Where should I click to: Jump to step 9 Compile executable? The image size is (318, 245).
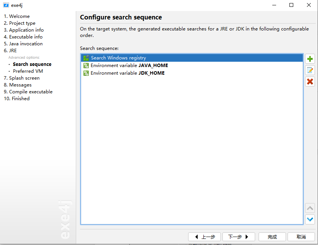pyautogui.click(x=28, y=92)
